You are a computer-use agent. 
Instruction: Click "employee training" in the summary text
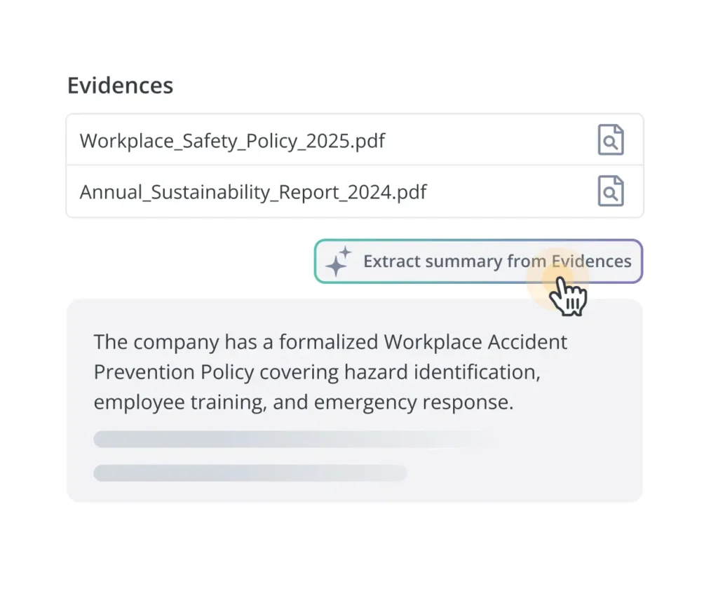[x=178, y=402]
